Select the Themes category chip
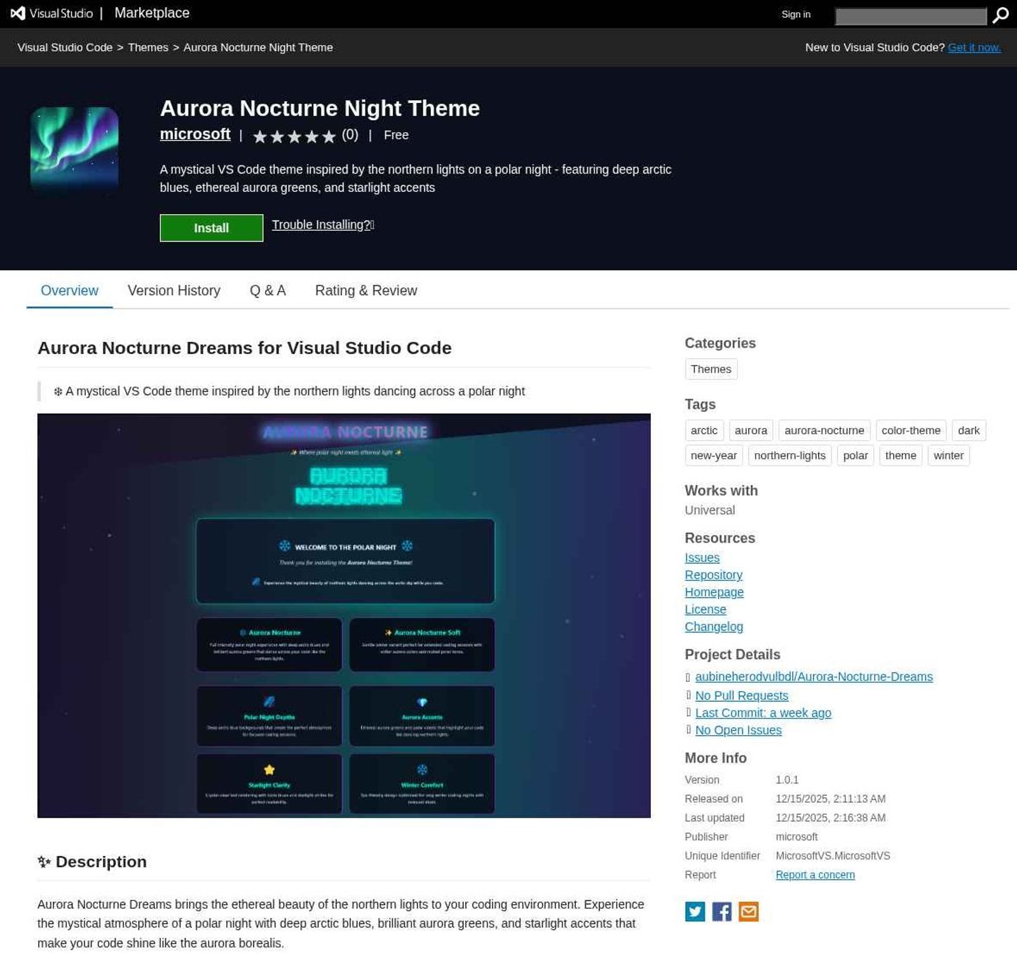The height and width of the screenshot is (973, 1017). 711,369
